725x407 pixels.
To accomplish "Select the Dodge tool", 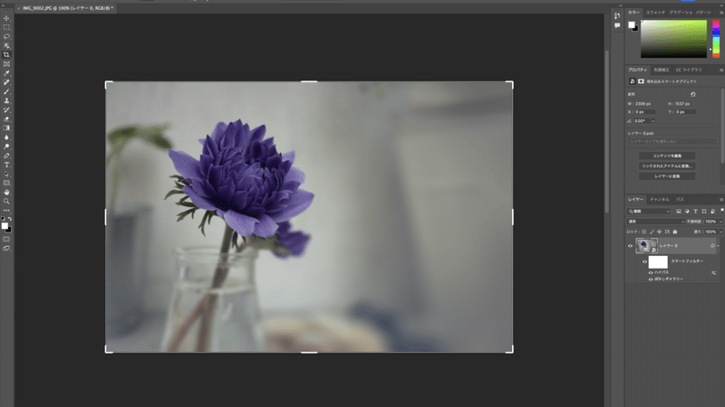I will [6, 147].
